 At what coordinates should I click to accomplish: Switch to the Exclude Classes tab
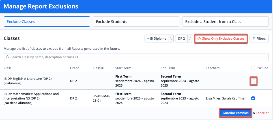pos(47,21)
